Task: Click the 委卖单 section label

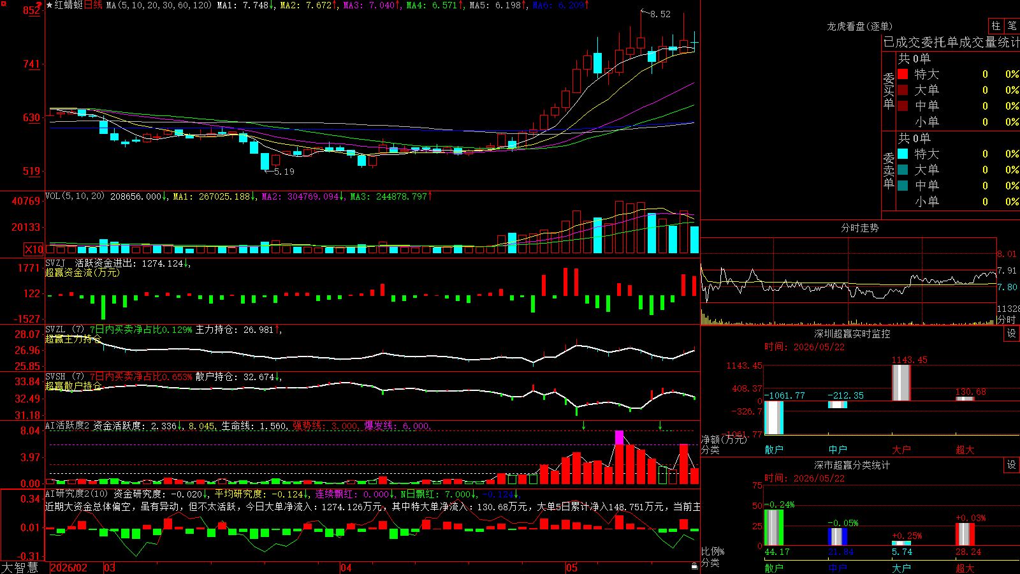Action: click(x=889, y=170)
